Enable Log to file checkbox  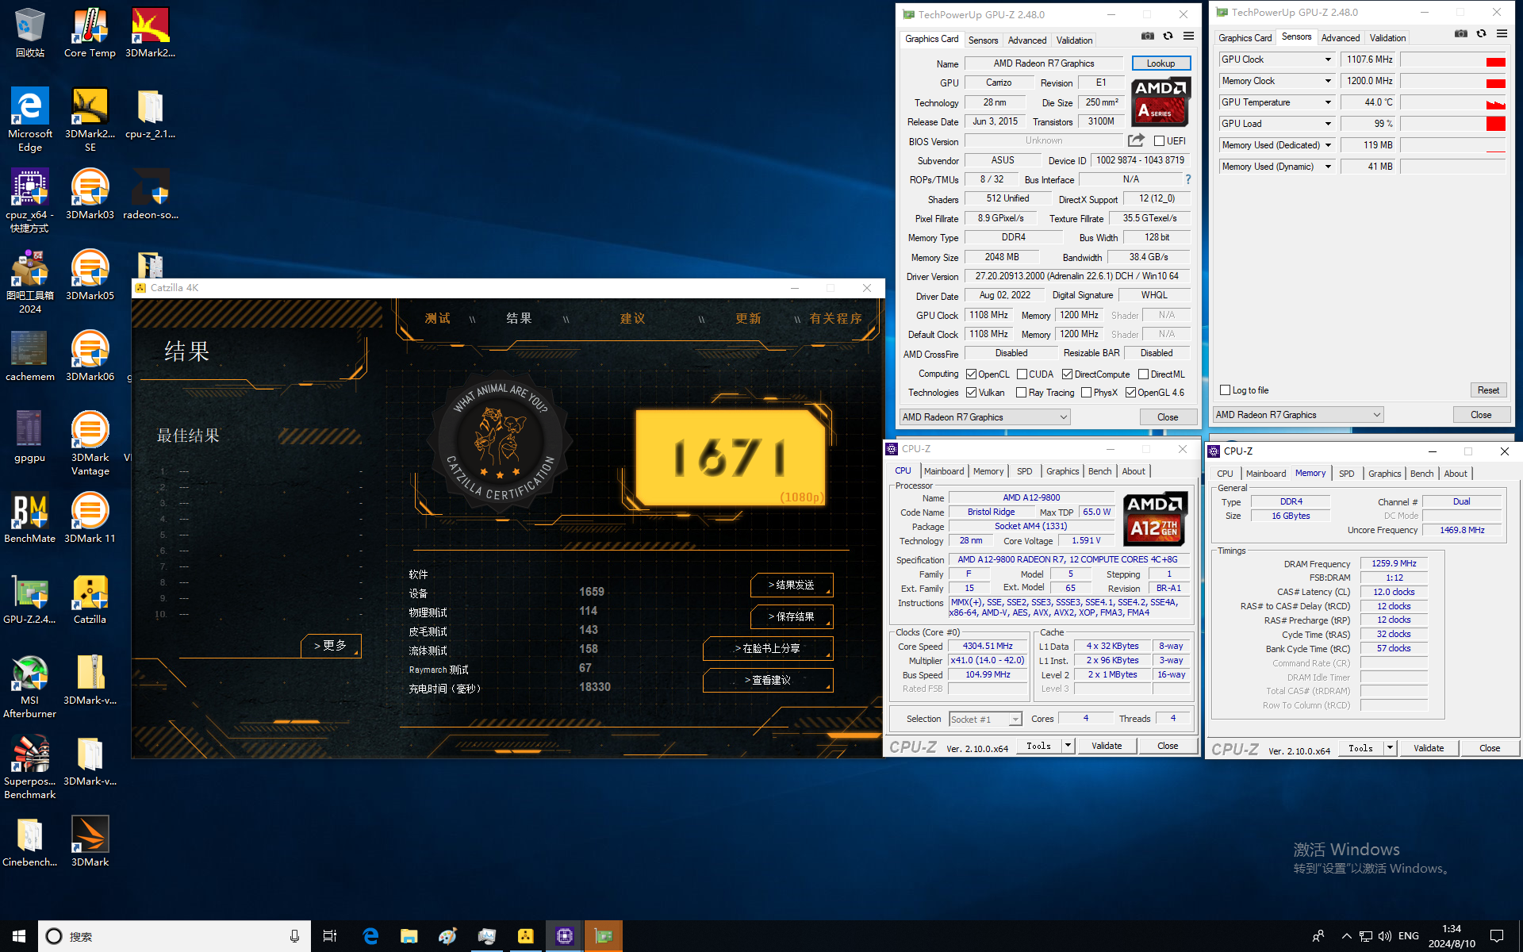(1225, 390)
